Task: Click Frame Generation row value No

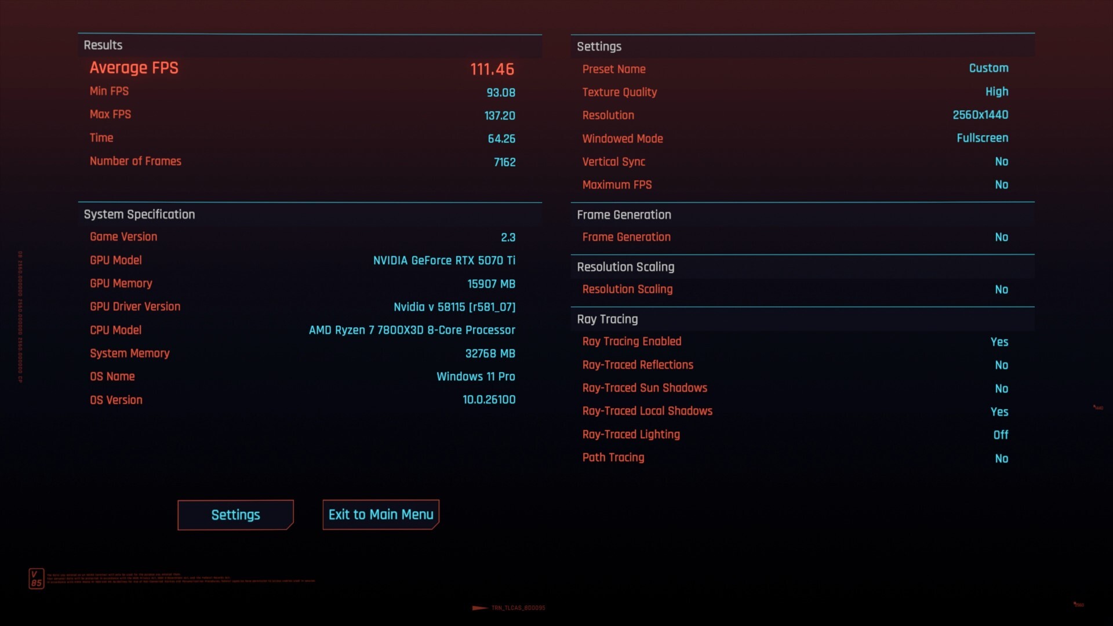Action: tap(1001, 237)
